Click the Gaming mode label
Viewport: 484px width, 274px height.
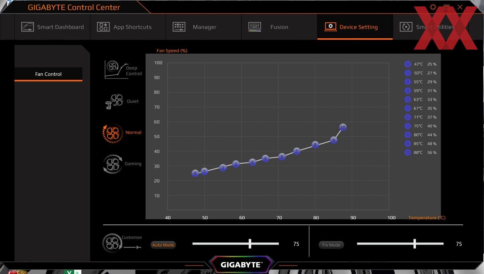[x=133, y=164]
